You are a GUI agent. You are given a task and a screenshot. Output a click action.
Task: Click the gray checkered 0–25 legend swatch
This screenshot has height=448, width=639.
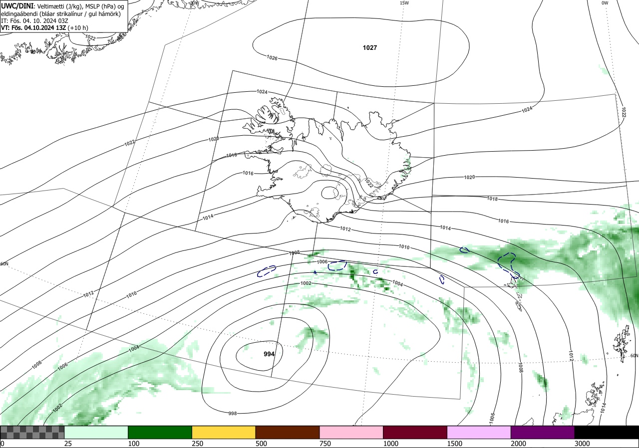point(32,432)
